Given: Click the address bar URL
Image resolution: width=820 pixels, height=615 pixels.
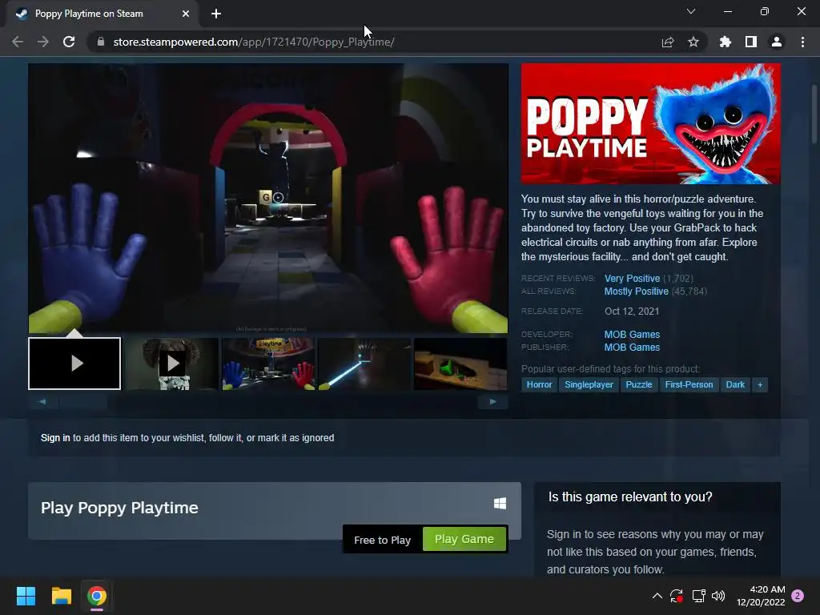Looking at the screenshot, I should point(254,42).
